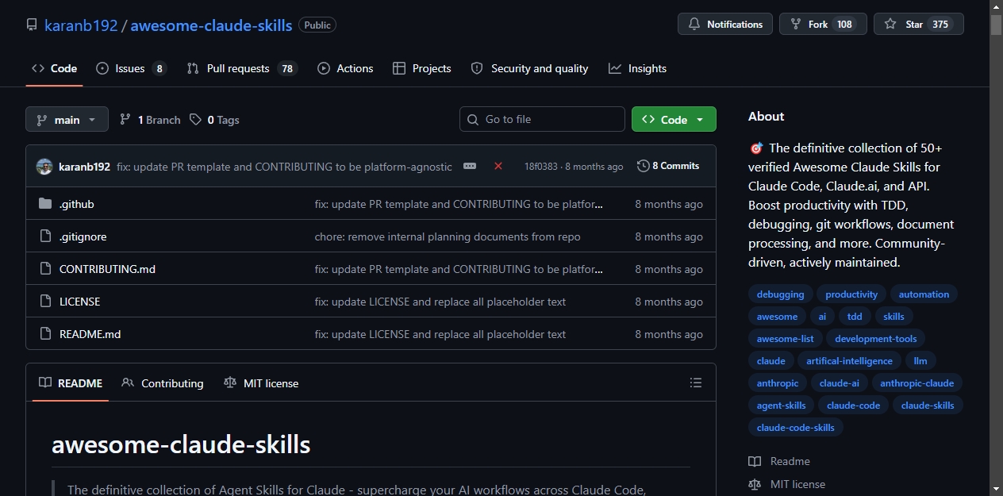View the 0 Tags link

pos(214,120)
